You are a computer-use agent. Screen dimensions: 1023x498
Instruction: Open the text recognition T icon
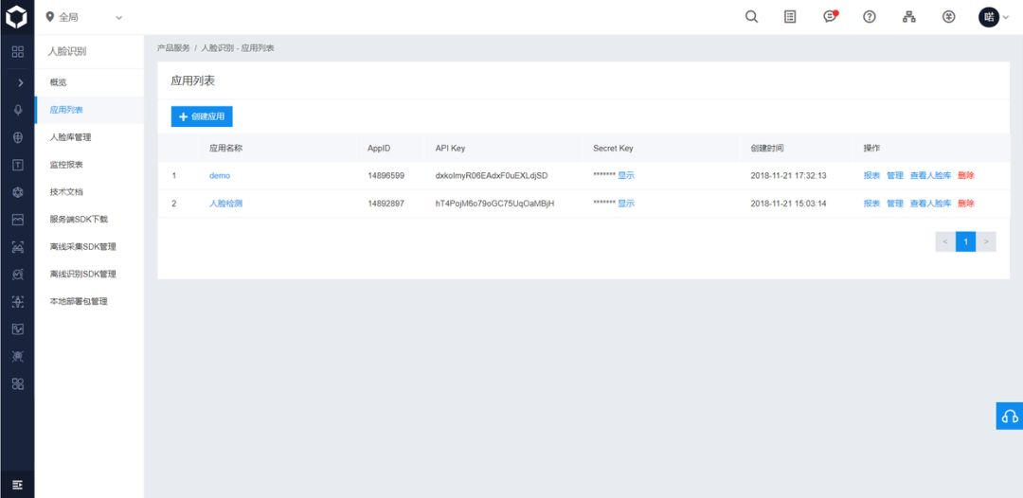[18, 165]
